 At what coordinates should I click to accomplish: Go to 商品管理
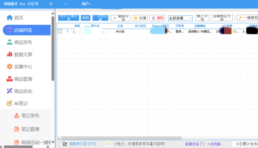pyautogui.click(x=19, y=79)
